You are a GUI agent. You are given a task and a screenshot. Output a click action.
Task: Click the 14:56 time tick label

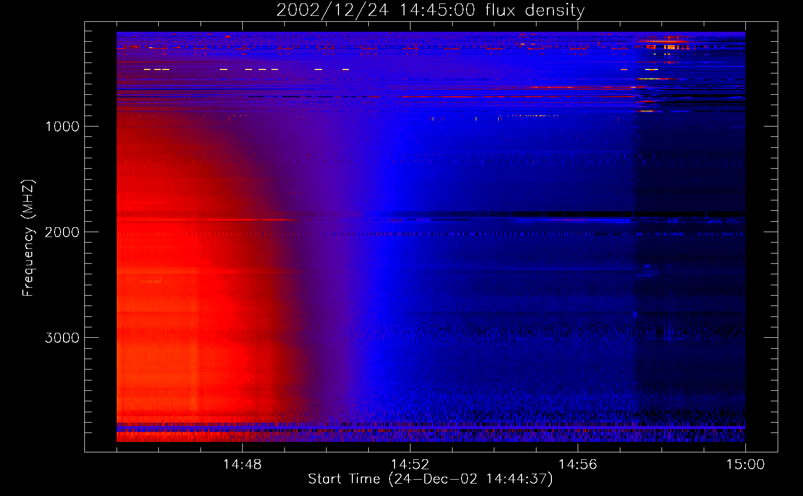[x=578, y=465]
